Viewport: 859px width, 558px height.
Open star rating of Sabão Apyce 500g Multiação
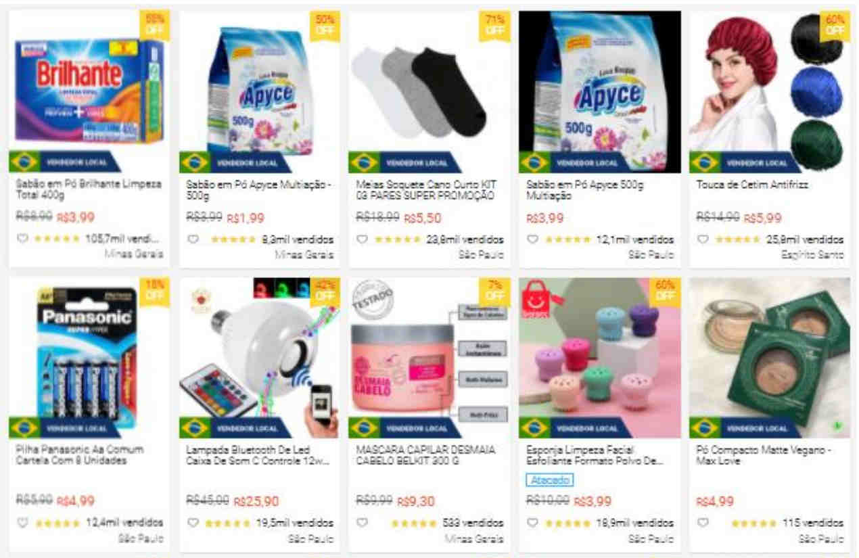567,239
